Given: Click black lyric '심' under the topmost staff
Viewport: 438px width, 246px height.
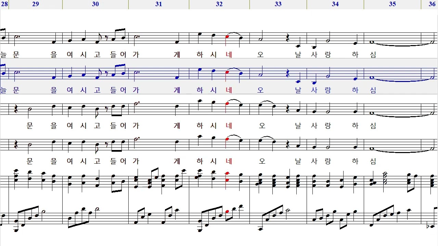Looking at the screenshot, I should [x=373, y=55].
